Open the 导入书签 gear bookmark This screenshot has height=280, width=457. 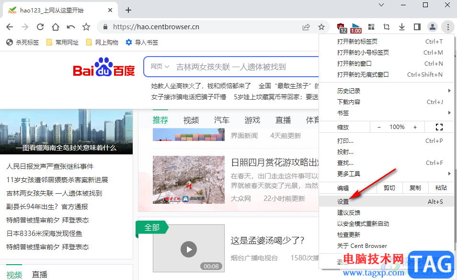pyautogui.click(x=142, y=42)
